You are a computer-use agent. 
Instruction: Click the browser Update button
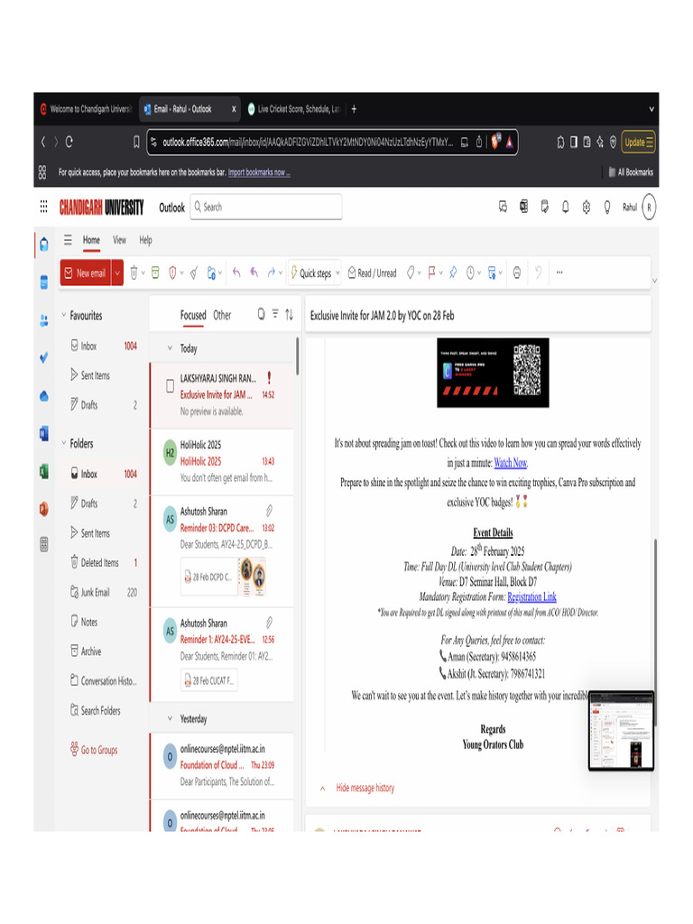[638, 142]
